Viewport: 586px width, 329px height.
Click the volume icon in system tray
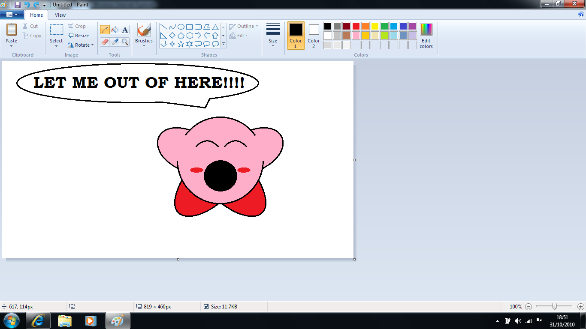[x=518, y=321]
